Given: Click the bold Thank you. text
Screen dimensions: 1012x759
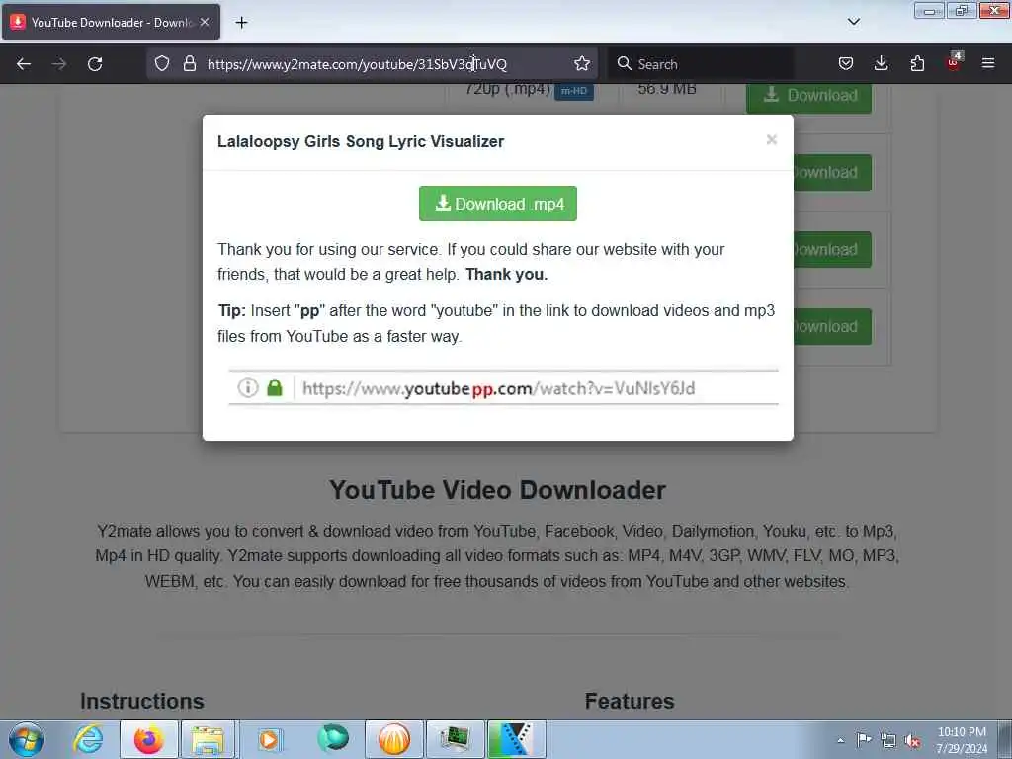Looking at the screenshot, I should point(507,275).
